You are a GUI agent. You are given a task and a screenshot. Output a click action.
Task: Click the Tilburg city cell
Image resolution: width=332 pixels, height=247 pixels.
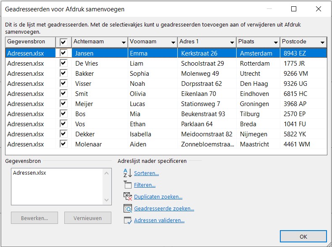click(258, 114)
